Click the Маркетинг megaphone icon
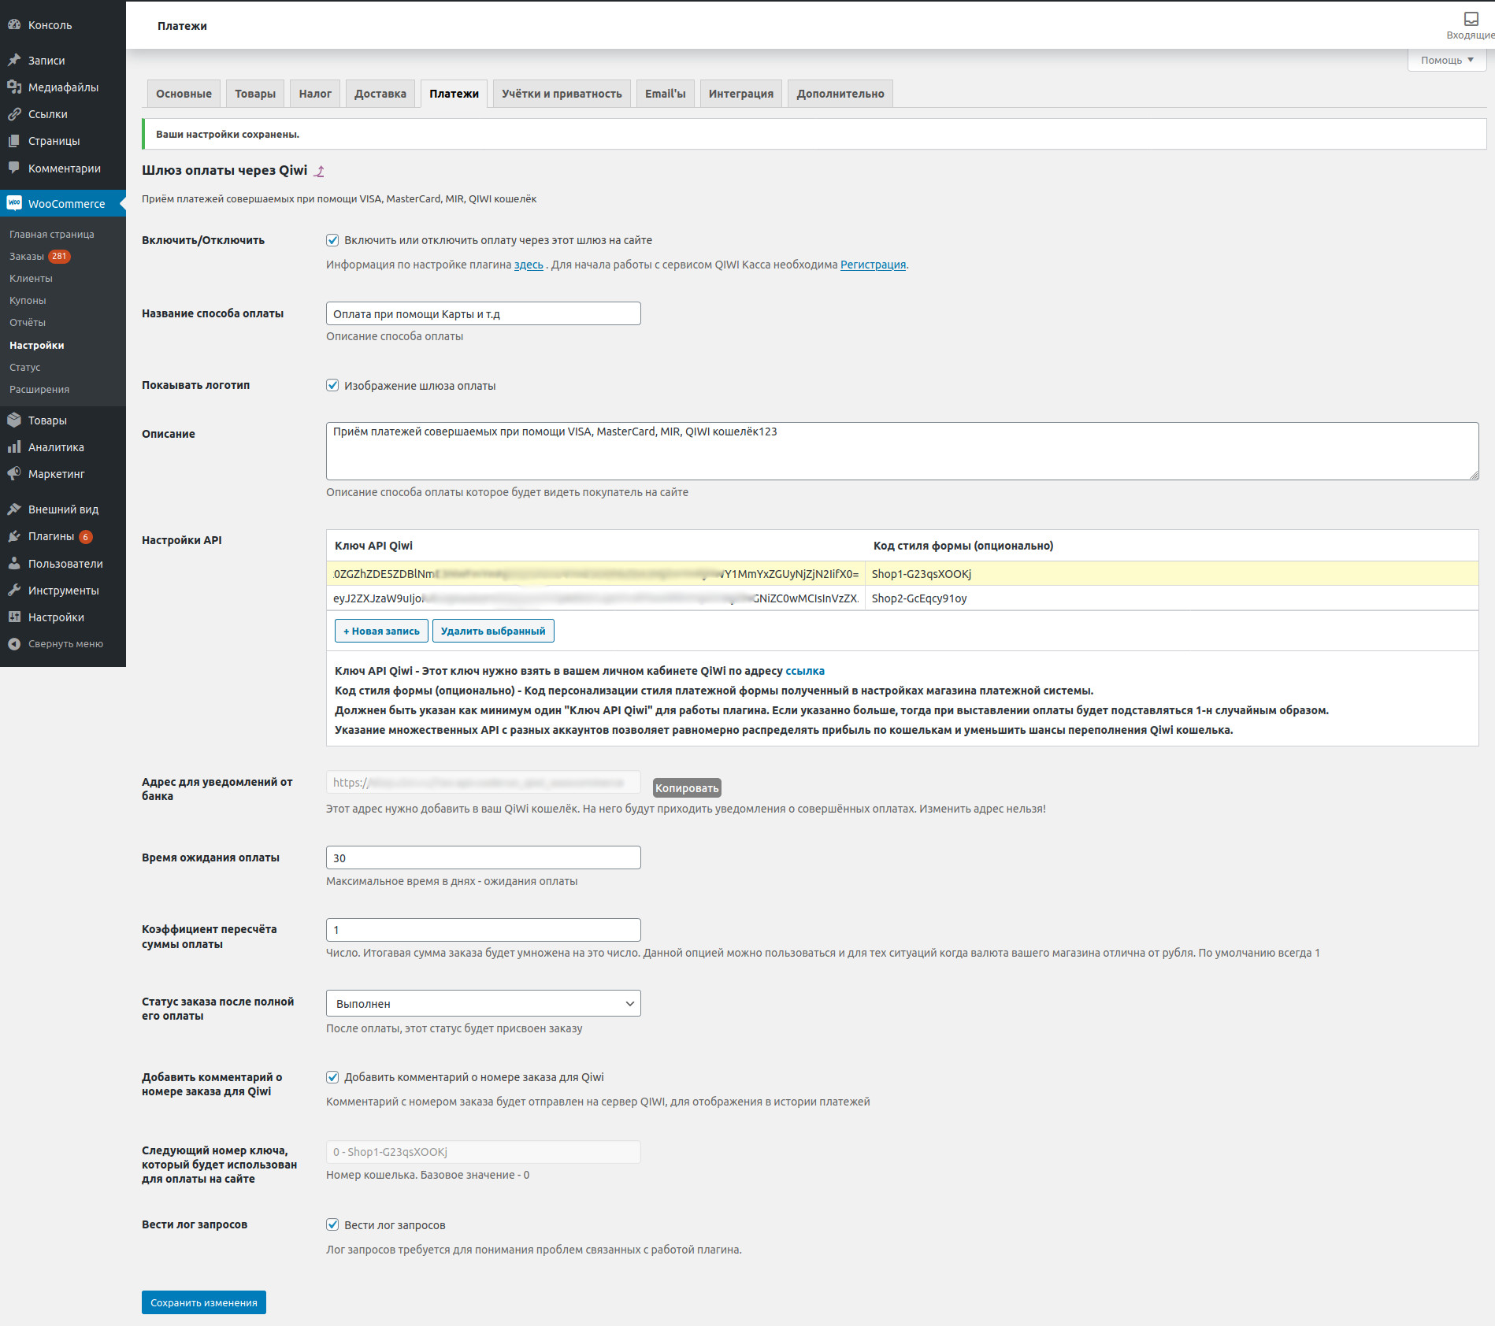The width and height of the screenshot is (1495, 1326). tap(14, 473)
